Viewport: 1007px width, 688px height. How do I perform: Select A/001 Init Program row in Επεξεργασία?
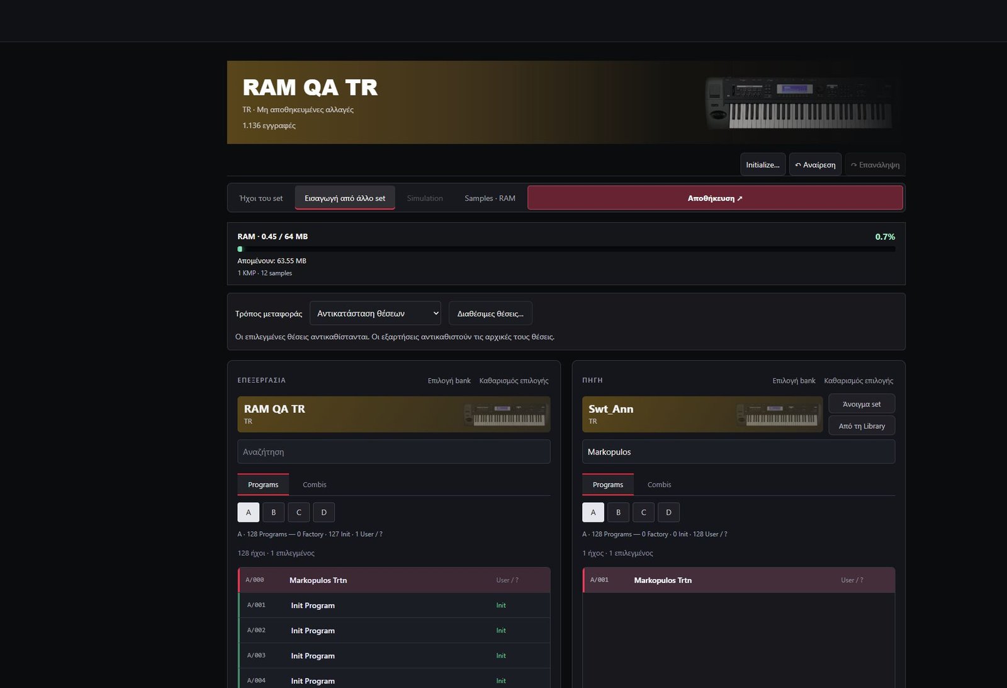394,606
